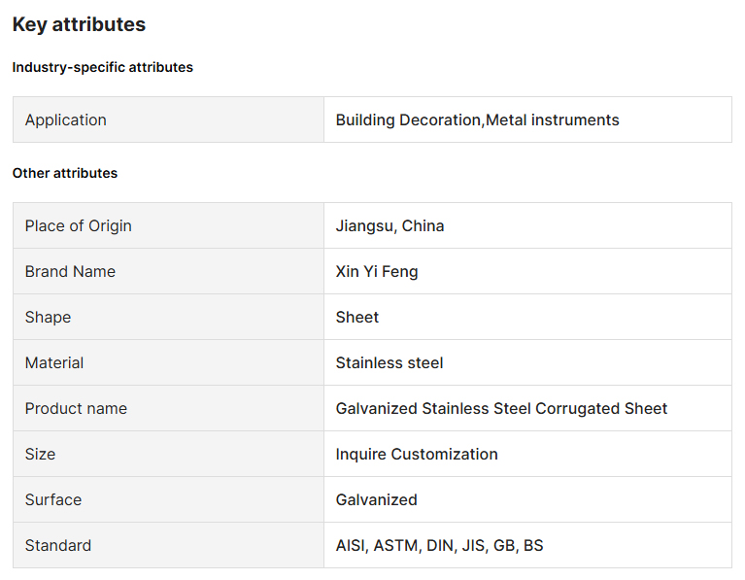Screen dimensions: 745x580
Task: Click the Industry-specific attributes subheading
Action: [x=102, y=67]
